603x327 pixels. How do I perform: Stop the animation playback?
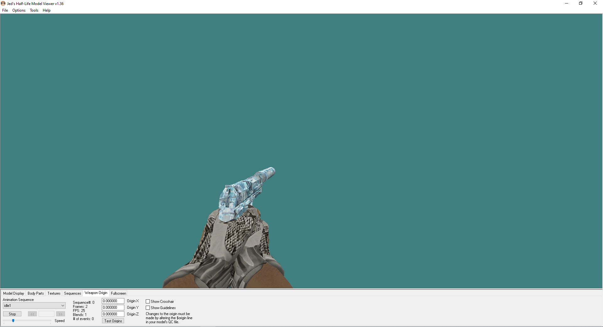point(12,314)
